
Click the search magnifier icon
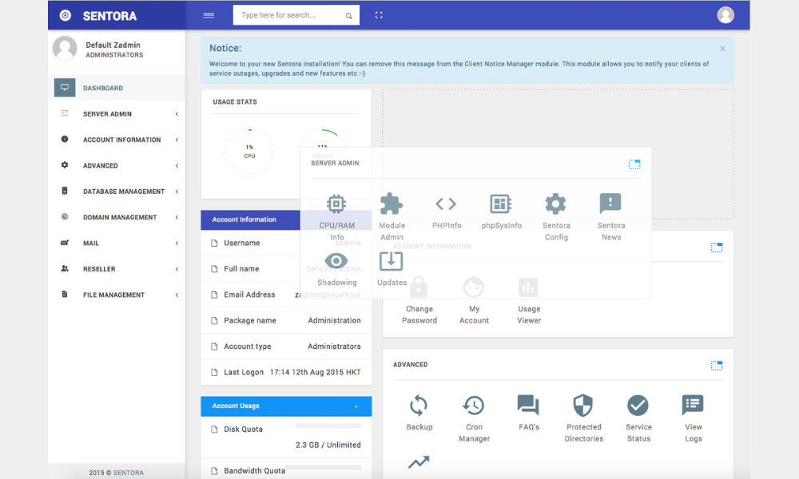tap(349, 16)
